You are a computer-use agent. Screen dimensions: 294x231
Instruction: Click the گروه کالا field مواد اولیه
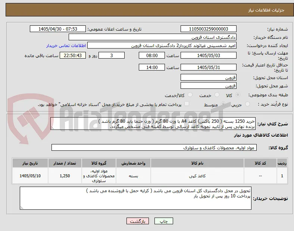point(154,147)
